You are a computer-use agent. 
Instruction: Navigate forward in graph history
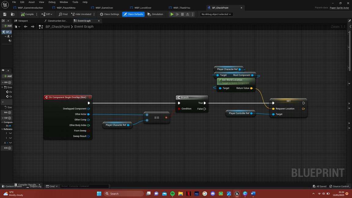point(33,27)
